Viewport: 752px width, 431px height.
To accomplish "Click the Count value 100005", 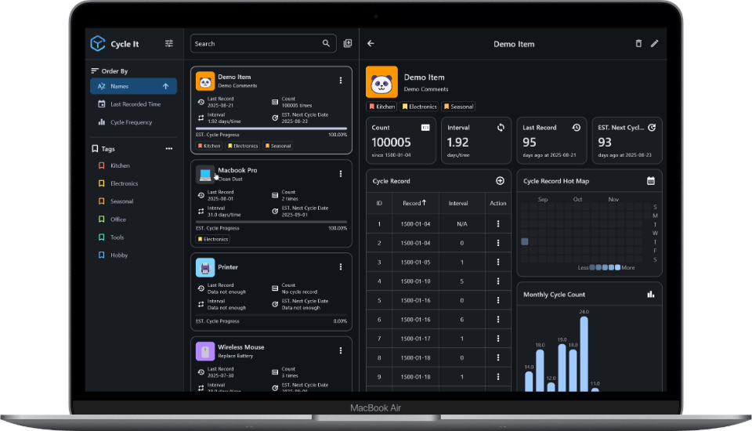I will [391, 143].
